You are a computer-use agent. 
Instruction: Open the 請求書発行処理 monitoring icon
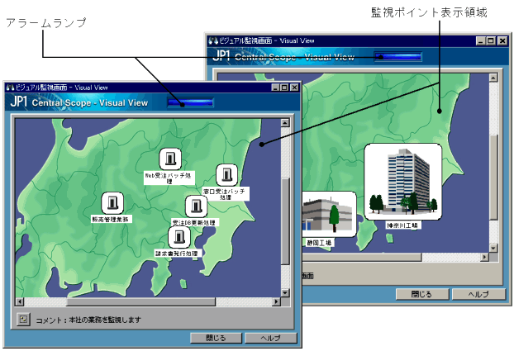click(x=178, y=237)
